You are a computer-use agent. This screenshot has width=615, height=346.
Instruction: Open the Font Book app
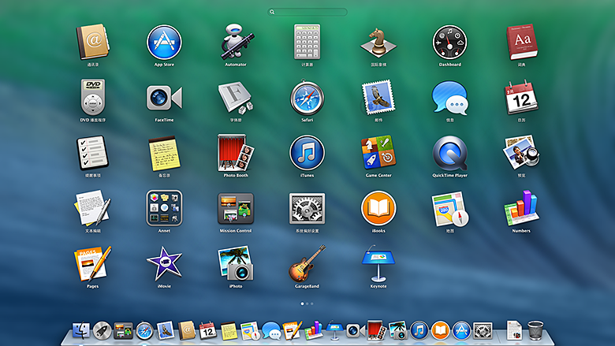click(236, 98)
